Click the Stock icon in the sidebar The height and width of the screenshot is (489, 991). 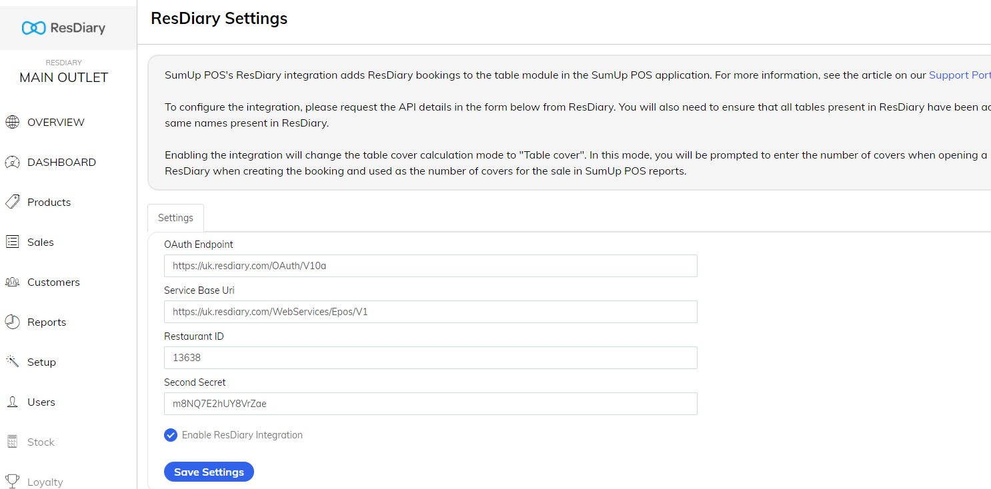13,442
